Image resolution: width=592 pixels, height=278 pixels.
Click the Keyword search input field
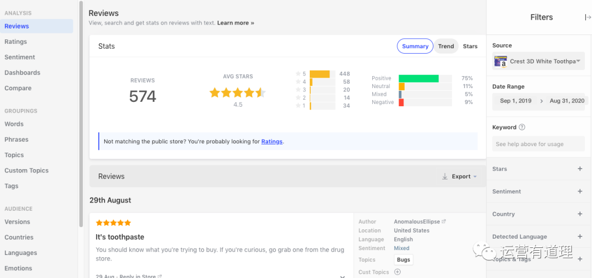(x=538, y=144)
